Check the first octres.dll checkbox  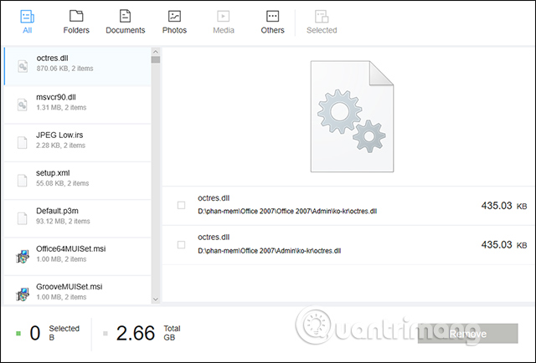coord(182,205)
